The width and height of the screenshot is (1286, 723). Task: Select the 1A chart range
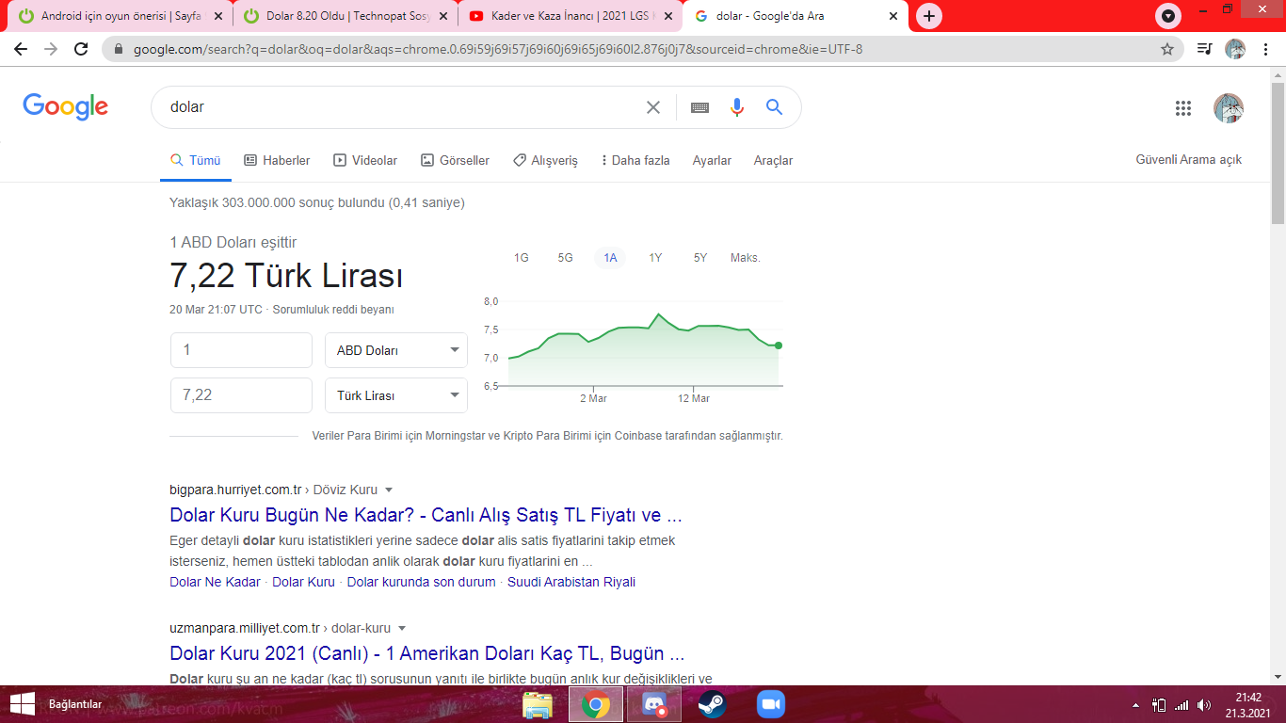coord(610,258)
